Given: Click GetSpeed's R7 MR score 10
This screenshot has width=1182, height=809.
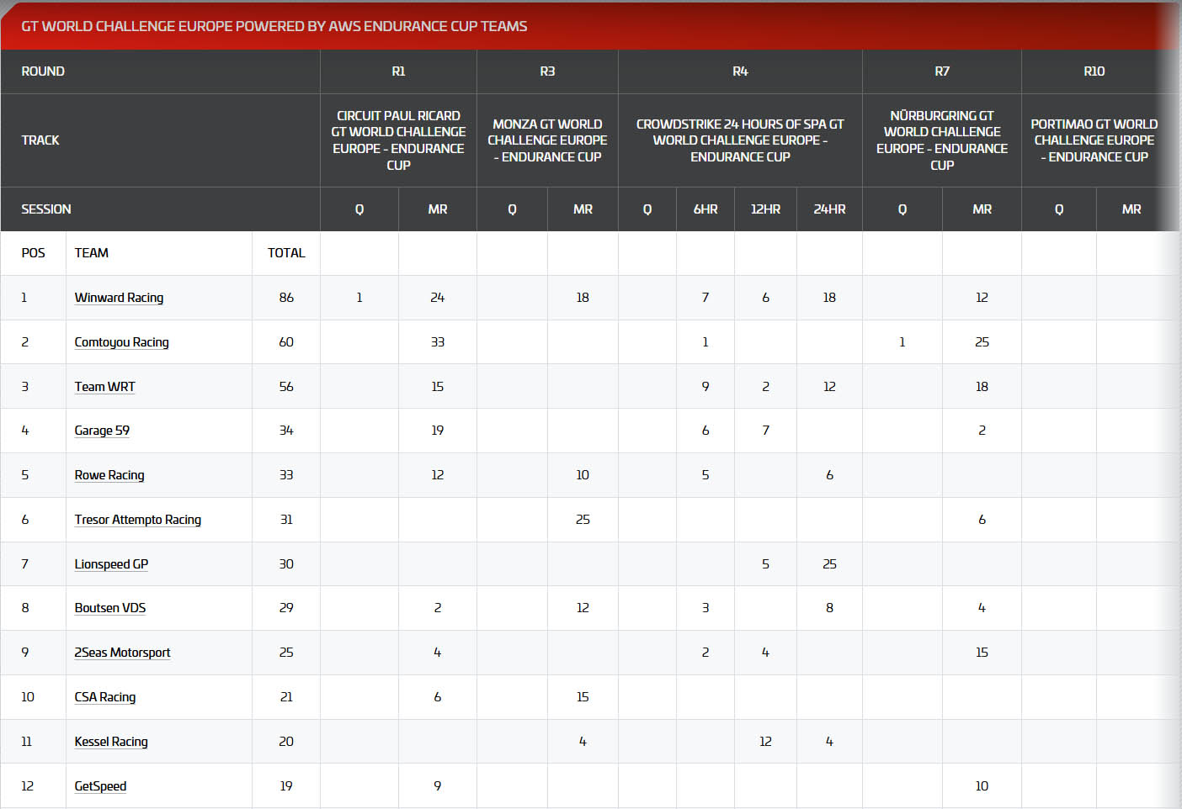Looking at the screenshot, I should (982, 786).
